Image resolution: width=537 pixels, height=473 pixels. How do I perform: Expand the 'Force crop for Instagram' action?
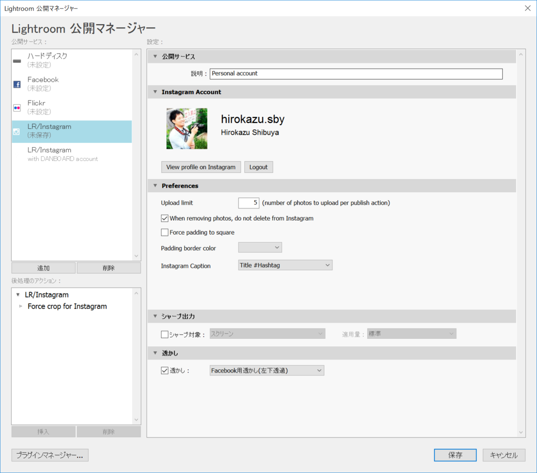click(x=20, y=306)
